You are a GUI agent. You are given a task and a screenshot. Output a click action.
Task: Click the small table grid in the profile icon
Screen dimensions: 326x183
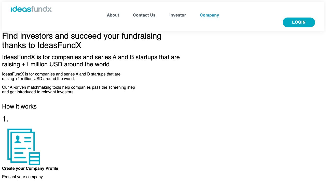tap(35, 159)
